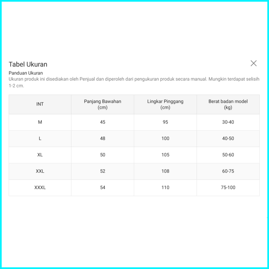Click the 45 cm length cell
Image resolution: width=269 pixels, height=269 pixels.
click(x=102, y=122)
